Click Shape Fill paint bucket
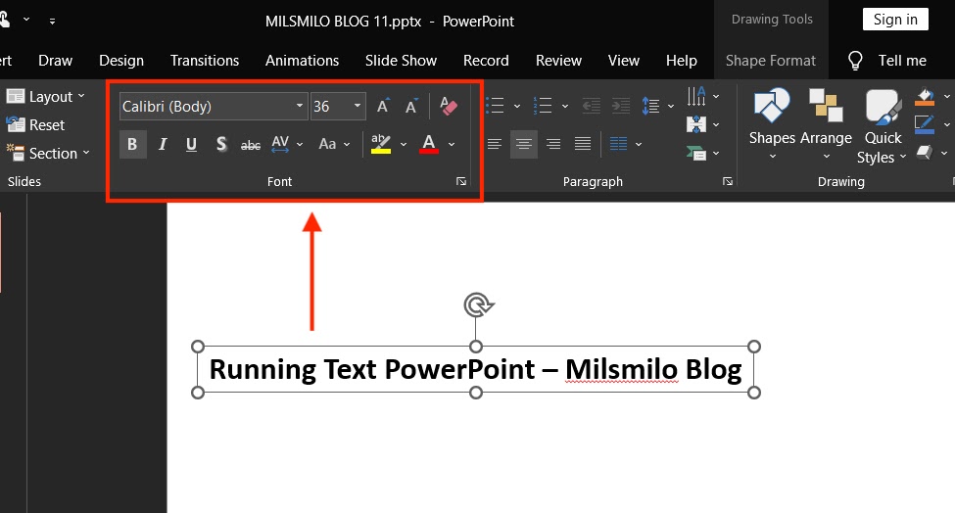Image resolution: width=955 pixels, height=513 pixels. (925, 96)
